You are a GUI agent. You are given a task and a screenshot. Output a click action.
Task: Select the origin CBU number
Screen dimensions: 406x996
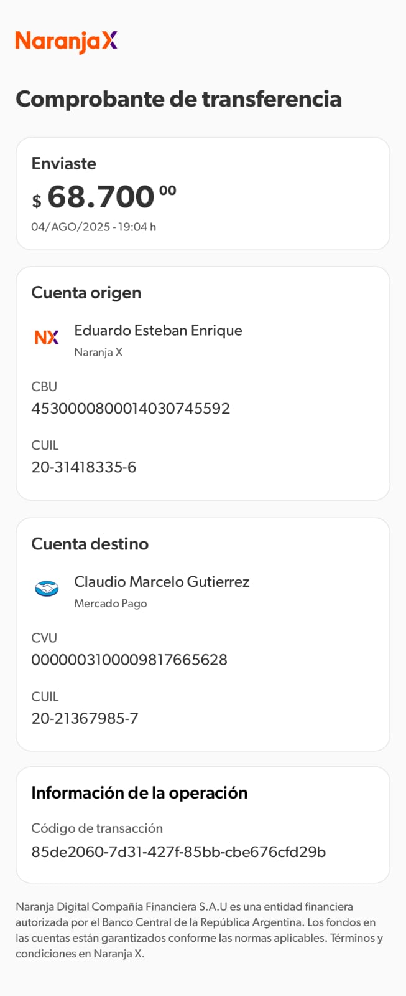tap(131, 409)
